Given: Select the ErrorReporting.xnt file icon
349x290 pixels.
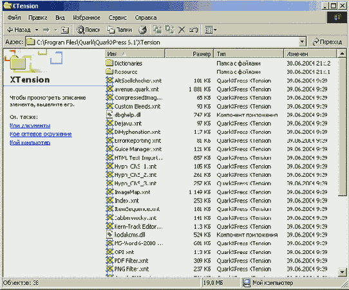Looking at the screenshot, I should pos(109,140).
